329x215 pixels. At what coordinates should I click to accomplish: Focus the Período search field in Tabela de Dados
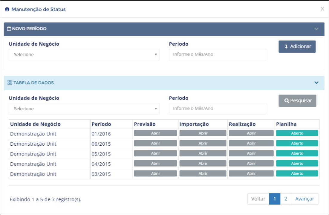tap(217, 109)
